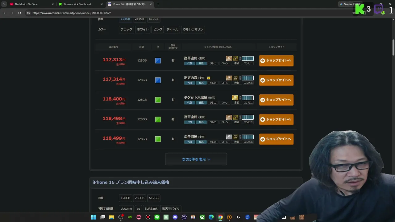Image resolution: width=395 pixels, height=222 pixels.
Task: Filter by ティール color
Action: pyautogui.click(x=173, y=29)
